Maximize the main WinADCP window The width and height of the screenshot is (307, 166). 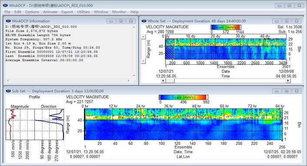coord(289,6)
